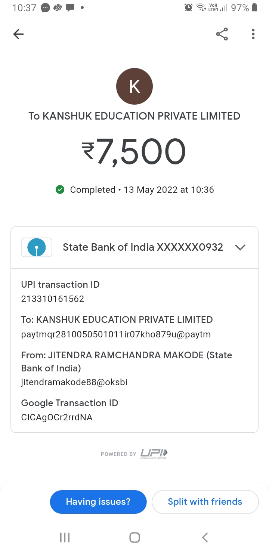Tap the Android navigation back icon
The width and height of the screenshot is (269, 553).
204,537
